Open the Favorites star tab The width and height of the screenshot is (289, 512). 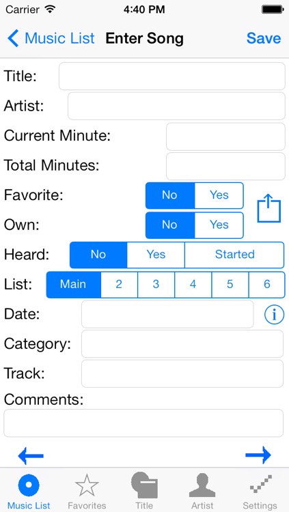coord(87,492)
